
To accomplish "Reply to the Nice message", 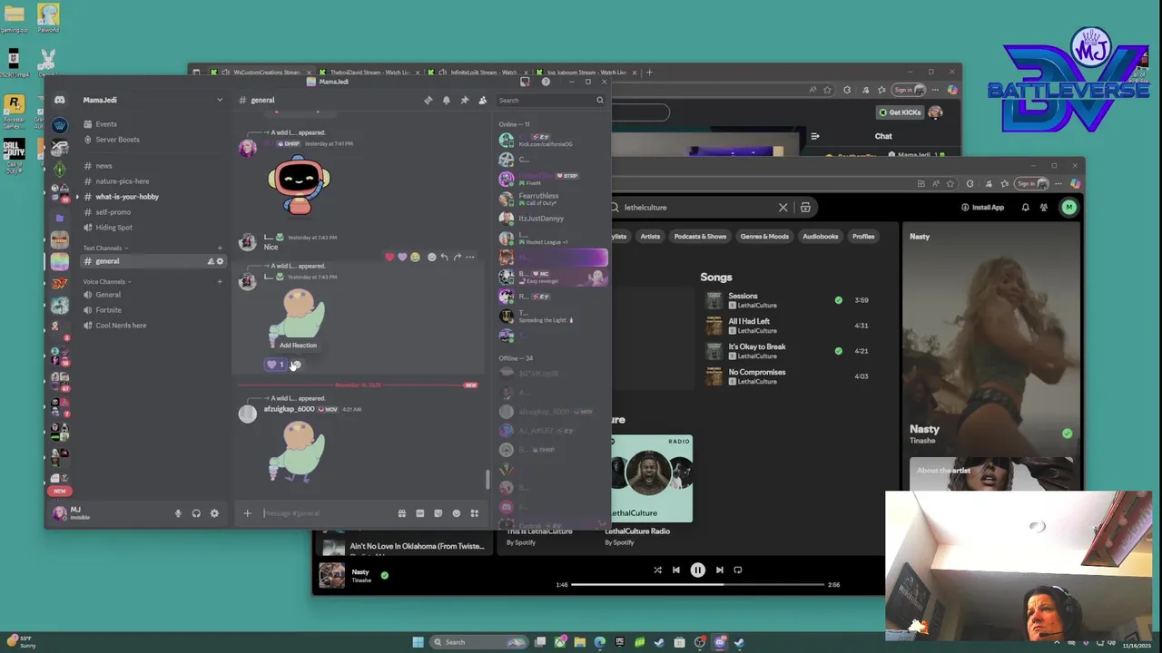I will pyautogui.click(x=444, y=257).
